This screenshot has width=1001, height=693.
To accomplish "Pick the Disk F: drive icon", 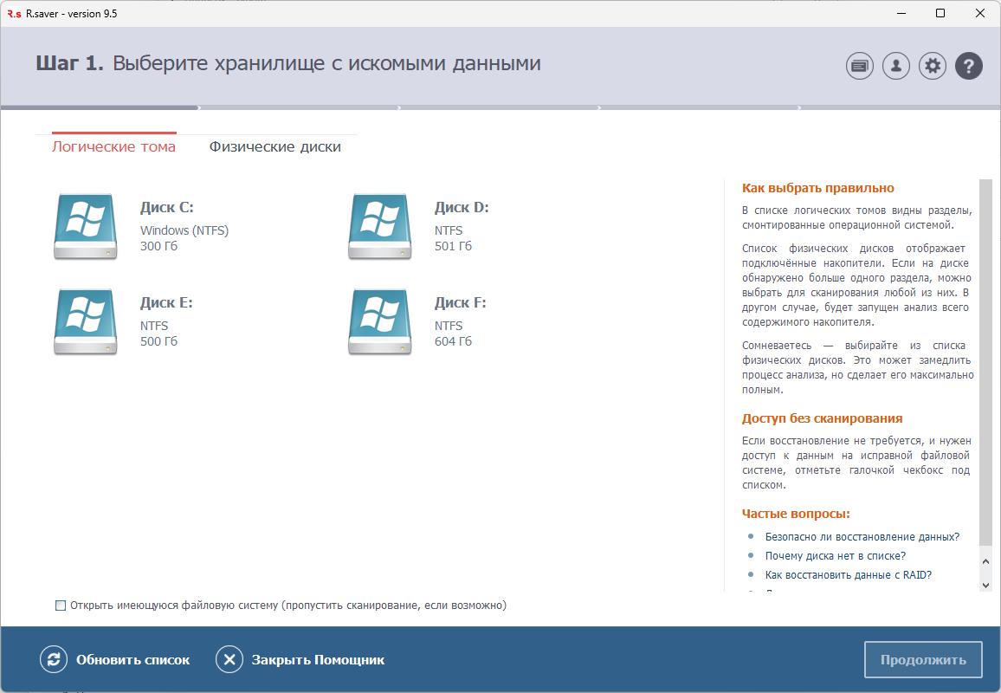I will click(379, 321).
